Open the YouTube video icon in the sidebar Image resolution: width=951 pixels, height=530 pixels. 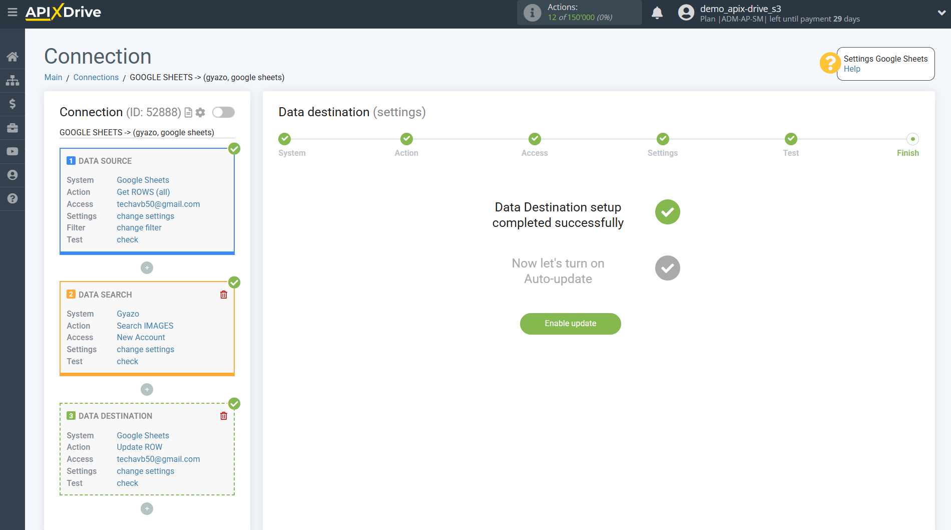pos(13,151)
